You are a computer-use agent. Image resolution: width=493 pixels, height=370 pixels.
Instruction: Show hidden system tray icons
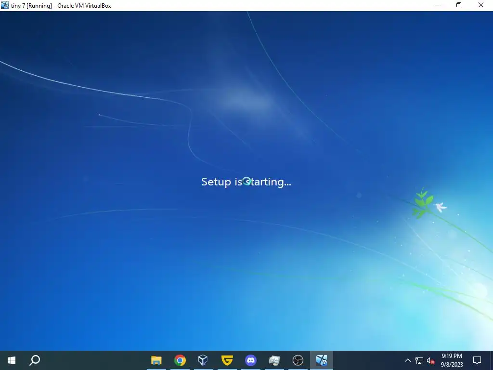click(x=407, y=360)
